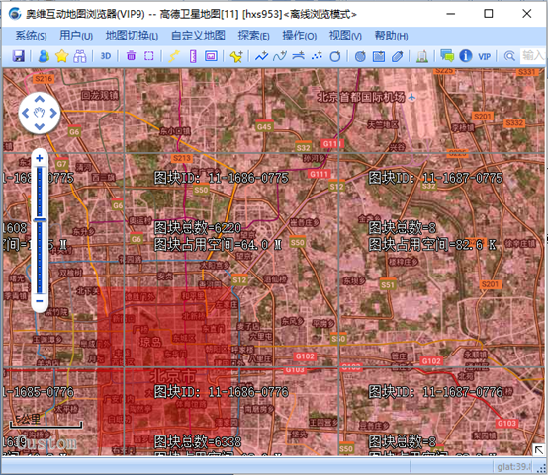
Task: Switch to 3D view
Action: [106, 56]
